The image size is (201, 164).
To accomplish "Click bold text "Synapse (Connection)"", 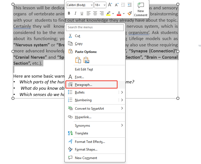I will coord(153,51).
